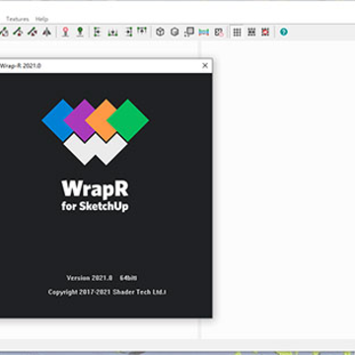Click the overlapping squares toolbar icon
The width and height of the screenshot is (355, 355).
pyautogui.click(x=189, y=32)
